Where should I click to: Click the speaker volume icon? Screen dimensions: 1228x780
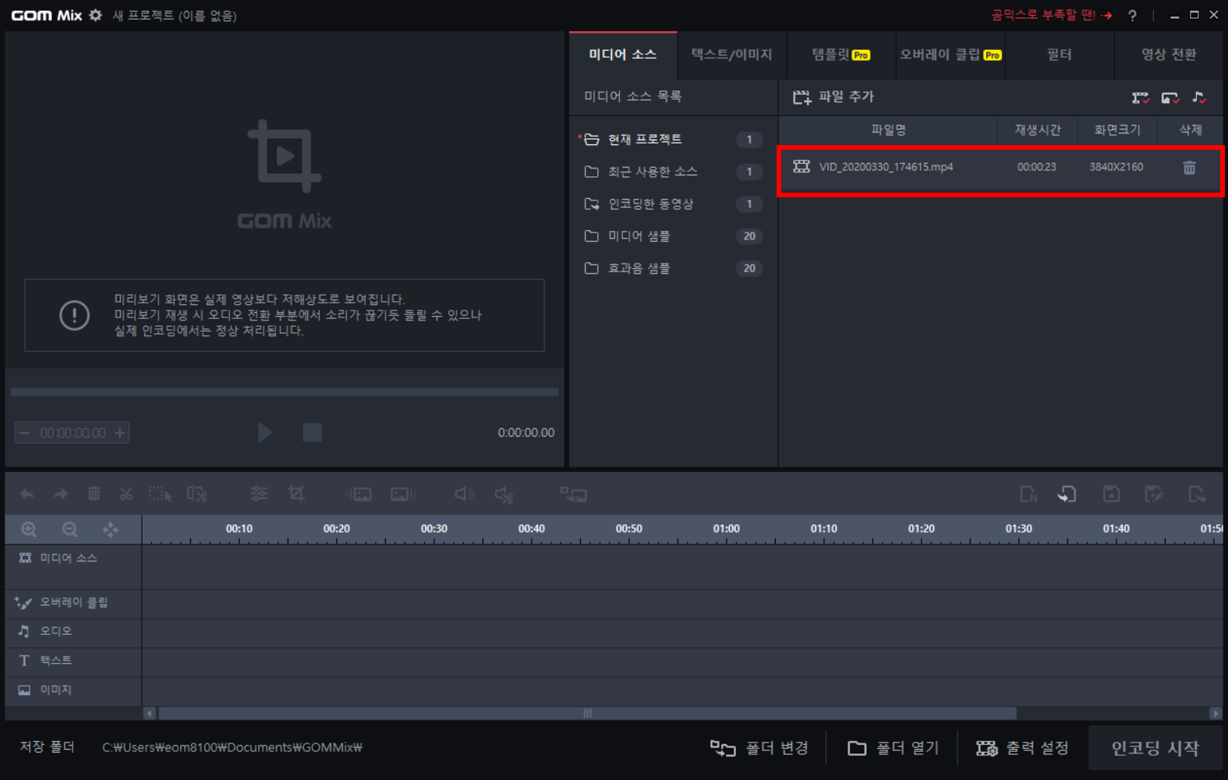tap(464, 494)
